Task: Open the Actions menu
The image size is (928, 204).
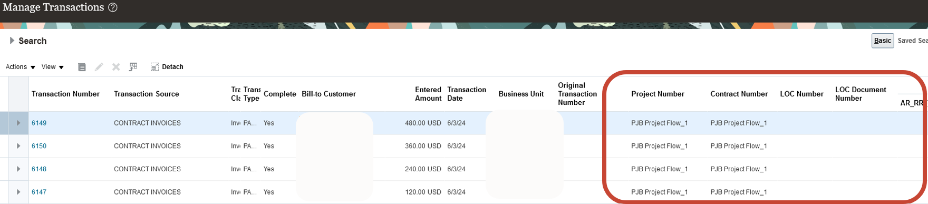Action: click(x=21, y=67)
